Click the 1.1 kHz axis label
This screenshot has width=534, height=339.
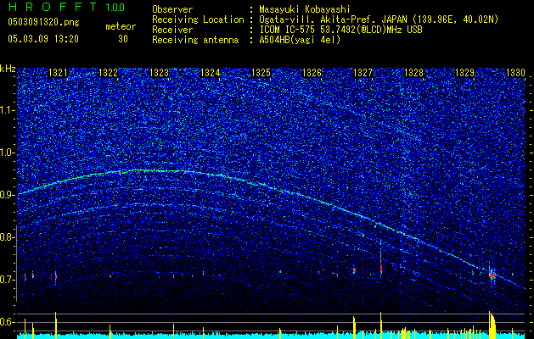point(8,110)
